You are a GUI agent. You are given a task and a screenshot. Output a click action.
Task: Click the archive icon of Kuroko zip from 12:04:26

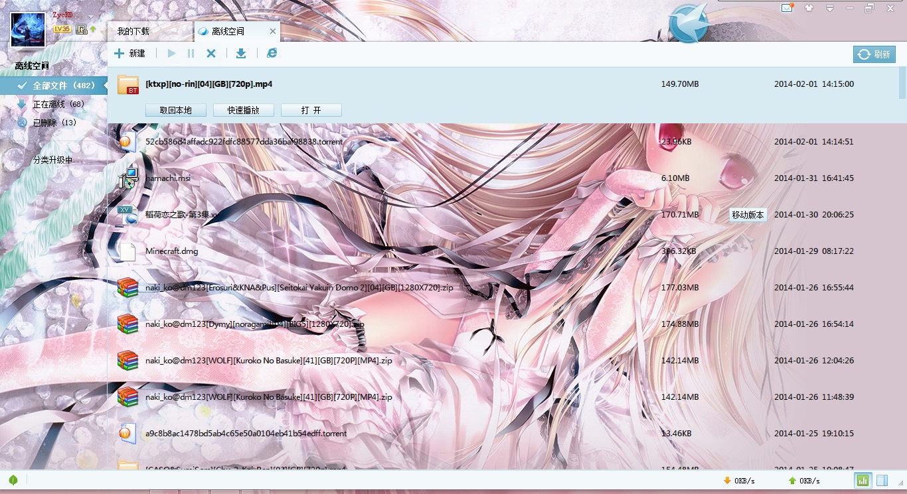127,360
